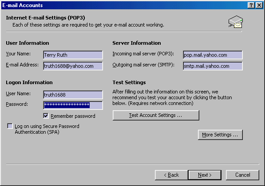Click the Your Name field with Terry Ruth
265x186 pixels.
click(73, 55)
